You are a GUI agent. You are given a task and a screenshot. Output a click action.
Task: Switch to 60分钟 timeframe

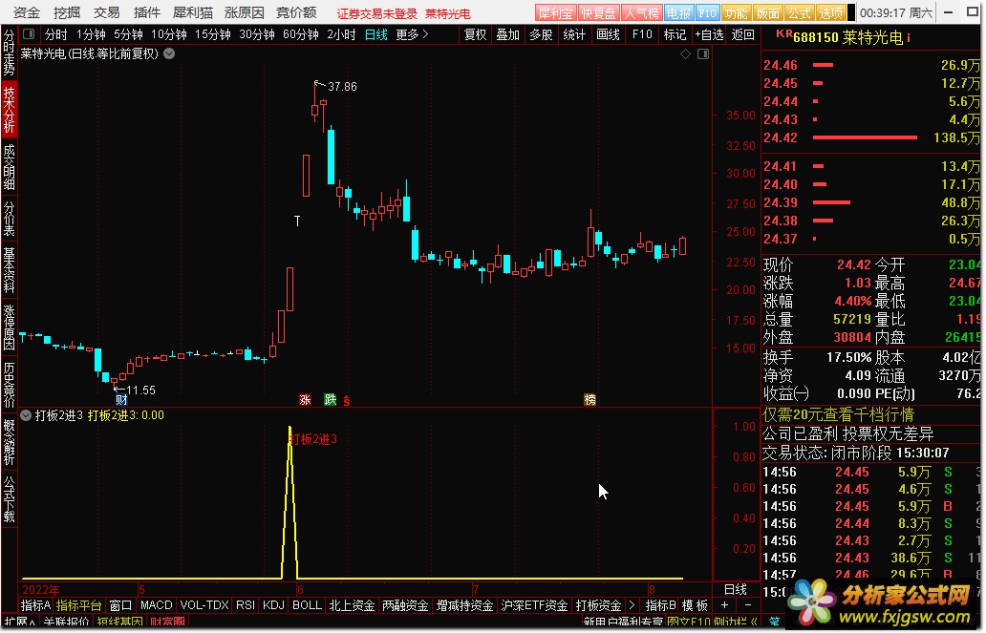tap(301, 34)
